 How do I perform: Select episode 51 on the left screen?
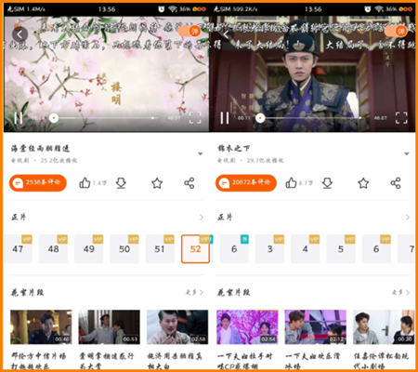tap(160, 249)
